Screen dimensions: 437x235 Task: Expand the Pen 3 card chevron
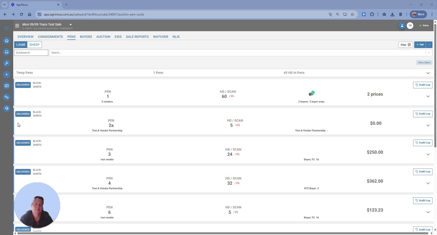click(x=428, y=154)
